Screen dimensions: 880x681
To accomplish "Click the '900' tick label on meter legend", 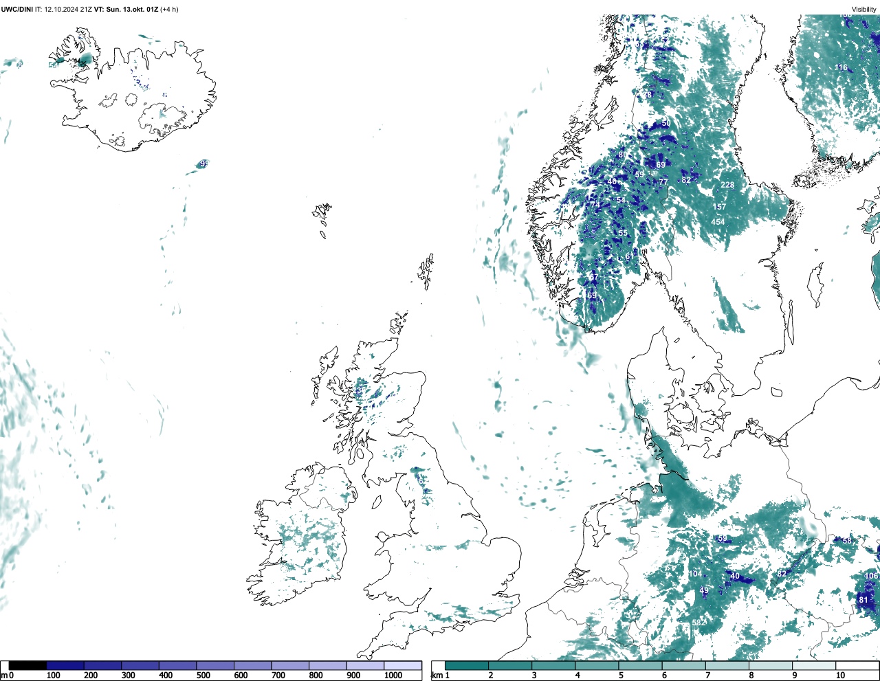I will pos(353,676).
